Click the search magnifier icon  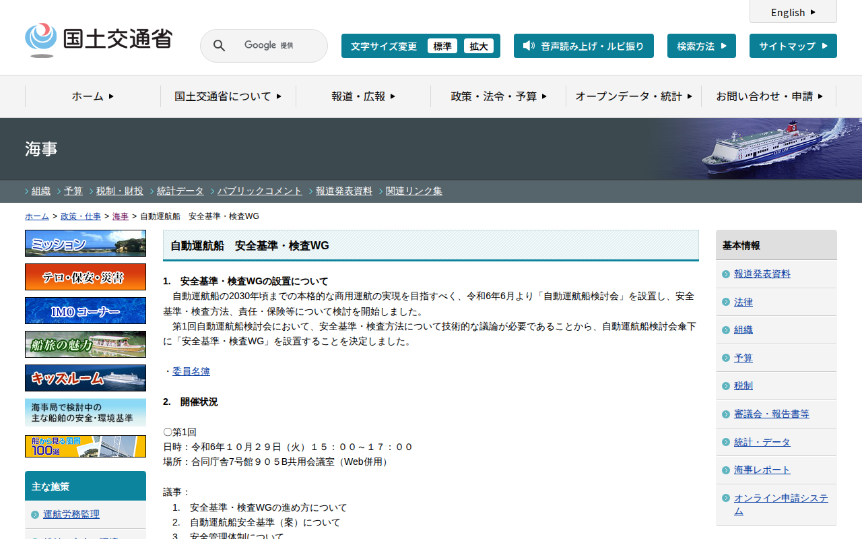click(x=219, y=46)
